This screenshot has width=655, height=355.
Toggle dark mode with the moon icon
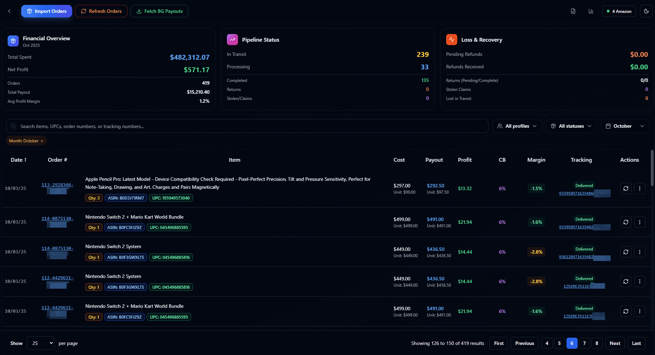click(646, 11)
